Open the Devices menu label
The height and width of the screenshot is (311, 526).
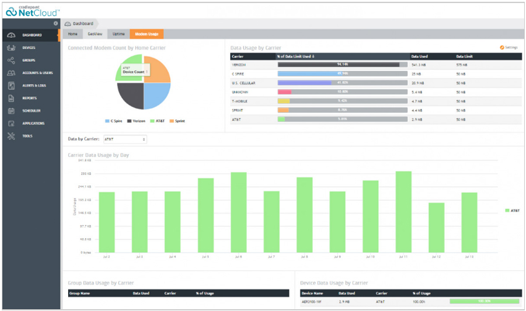point(29,48)
